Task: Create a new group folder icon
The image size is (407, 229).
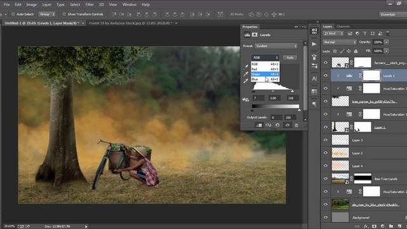Action: [391, 226]
